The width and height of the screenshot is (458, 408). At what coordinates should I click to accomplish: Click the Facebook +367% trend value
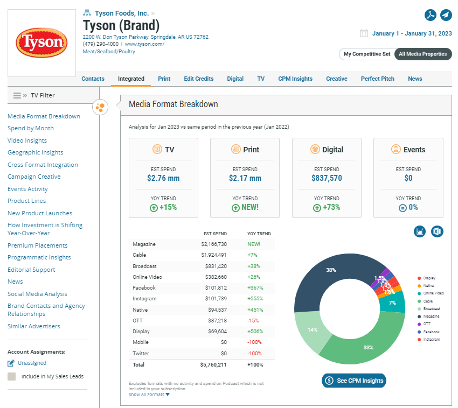point(255,288)
